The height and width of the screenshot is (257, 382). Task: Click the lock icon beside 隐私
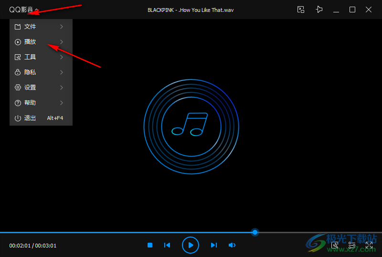(18, 72)
